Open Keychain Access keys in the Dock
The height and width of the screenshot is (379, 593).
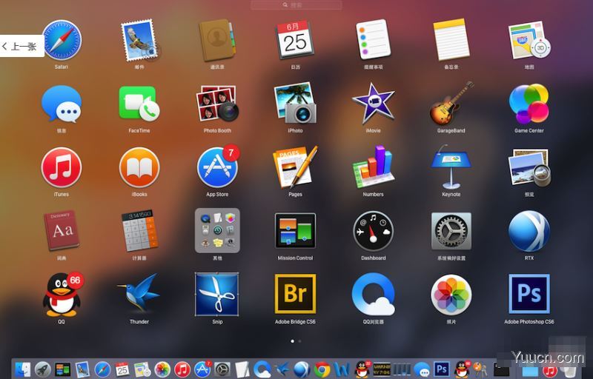pyautogui.click(x=480, y=369)
